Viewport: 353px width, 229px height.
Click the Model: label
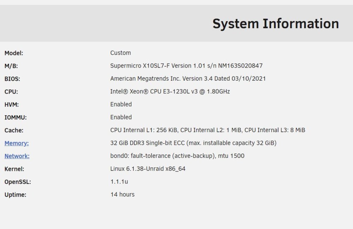pos(14,53)
